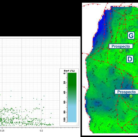The image size is (138, 137).
Task: Click the lower Prospecto label
Action: 126,92
